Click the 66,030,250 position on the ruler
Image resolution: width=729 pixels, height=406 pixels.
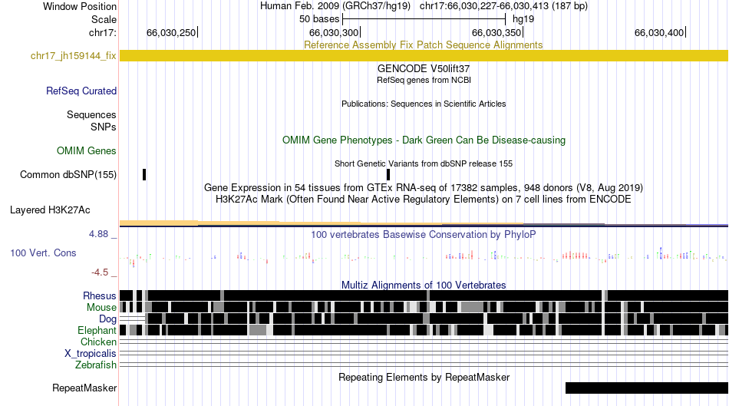172,32
